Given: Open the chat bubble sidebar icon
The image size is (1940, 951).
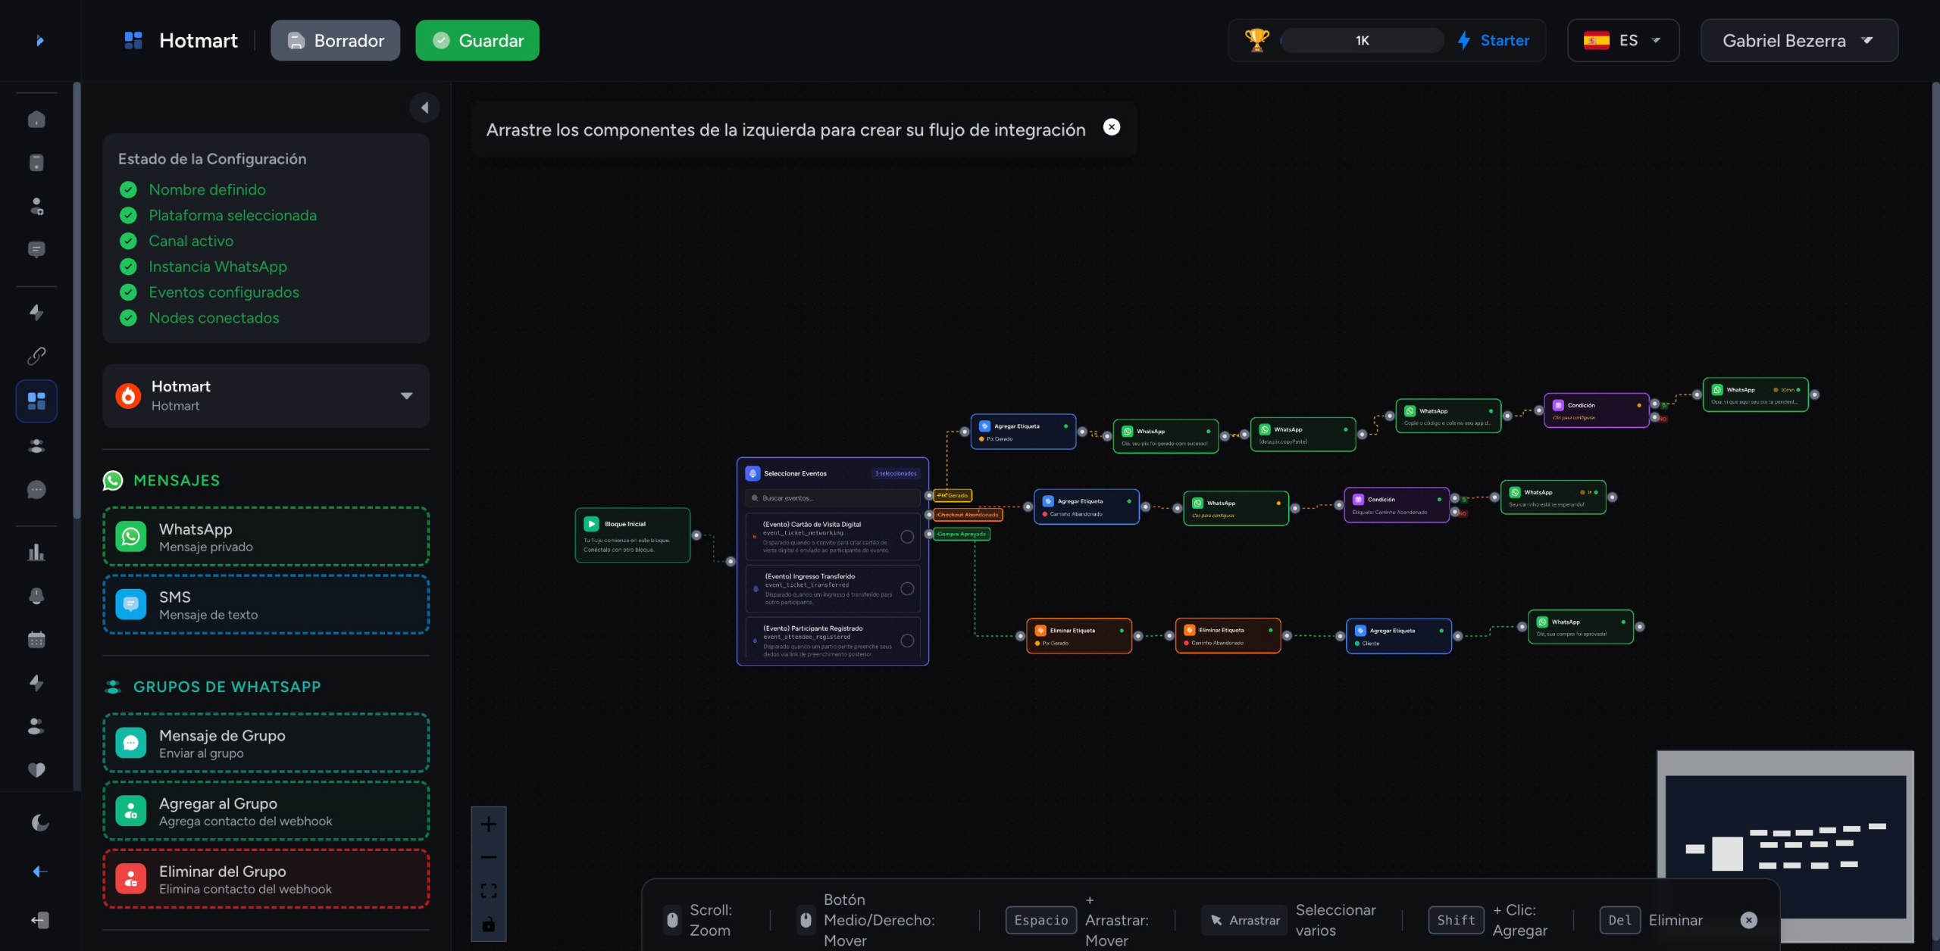Looking at the screenshot, I should [x=36, y=490].
